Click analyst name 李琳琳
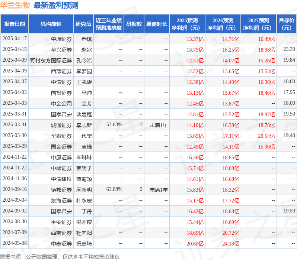Image resolution: width=297 pixels, height=260 pixels. (x=84, y=157)
